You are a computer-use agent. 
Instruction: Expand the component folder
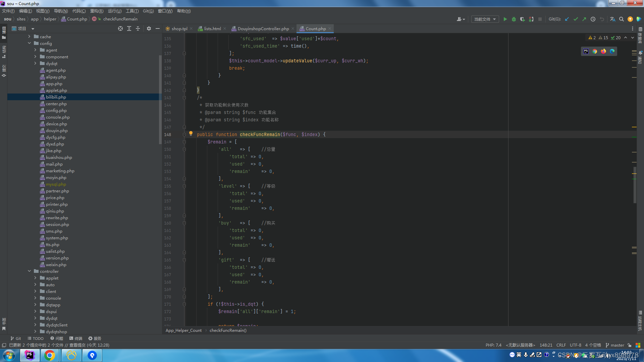coord(35,57)
